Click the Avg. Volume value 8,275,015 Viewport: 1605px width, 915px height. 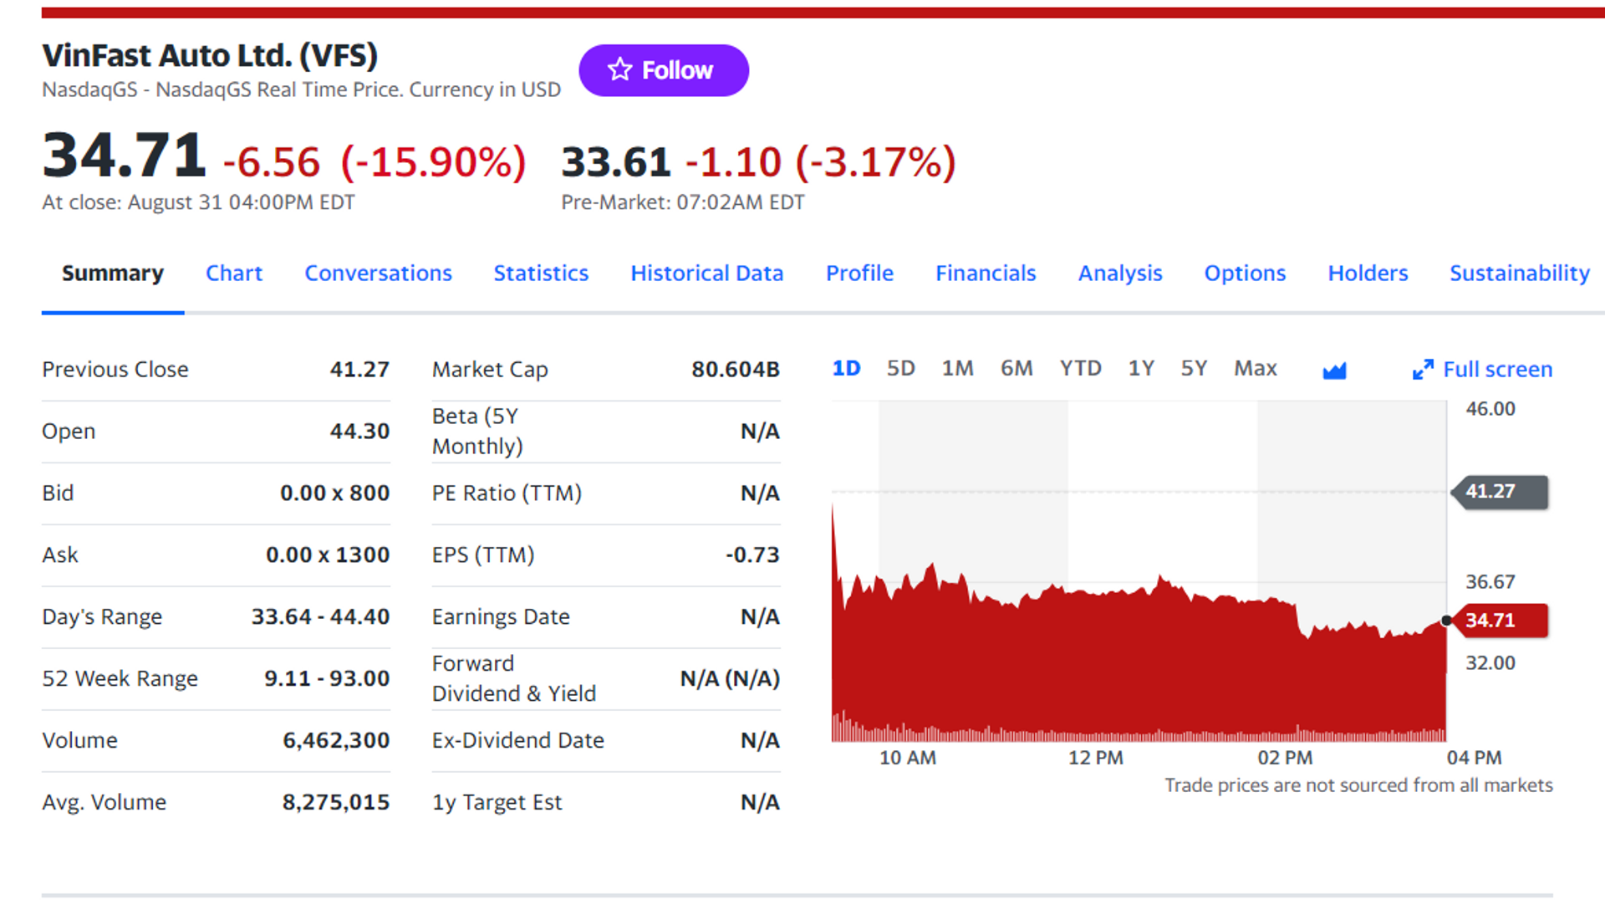click(x=336, y=802)
